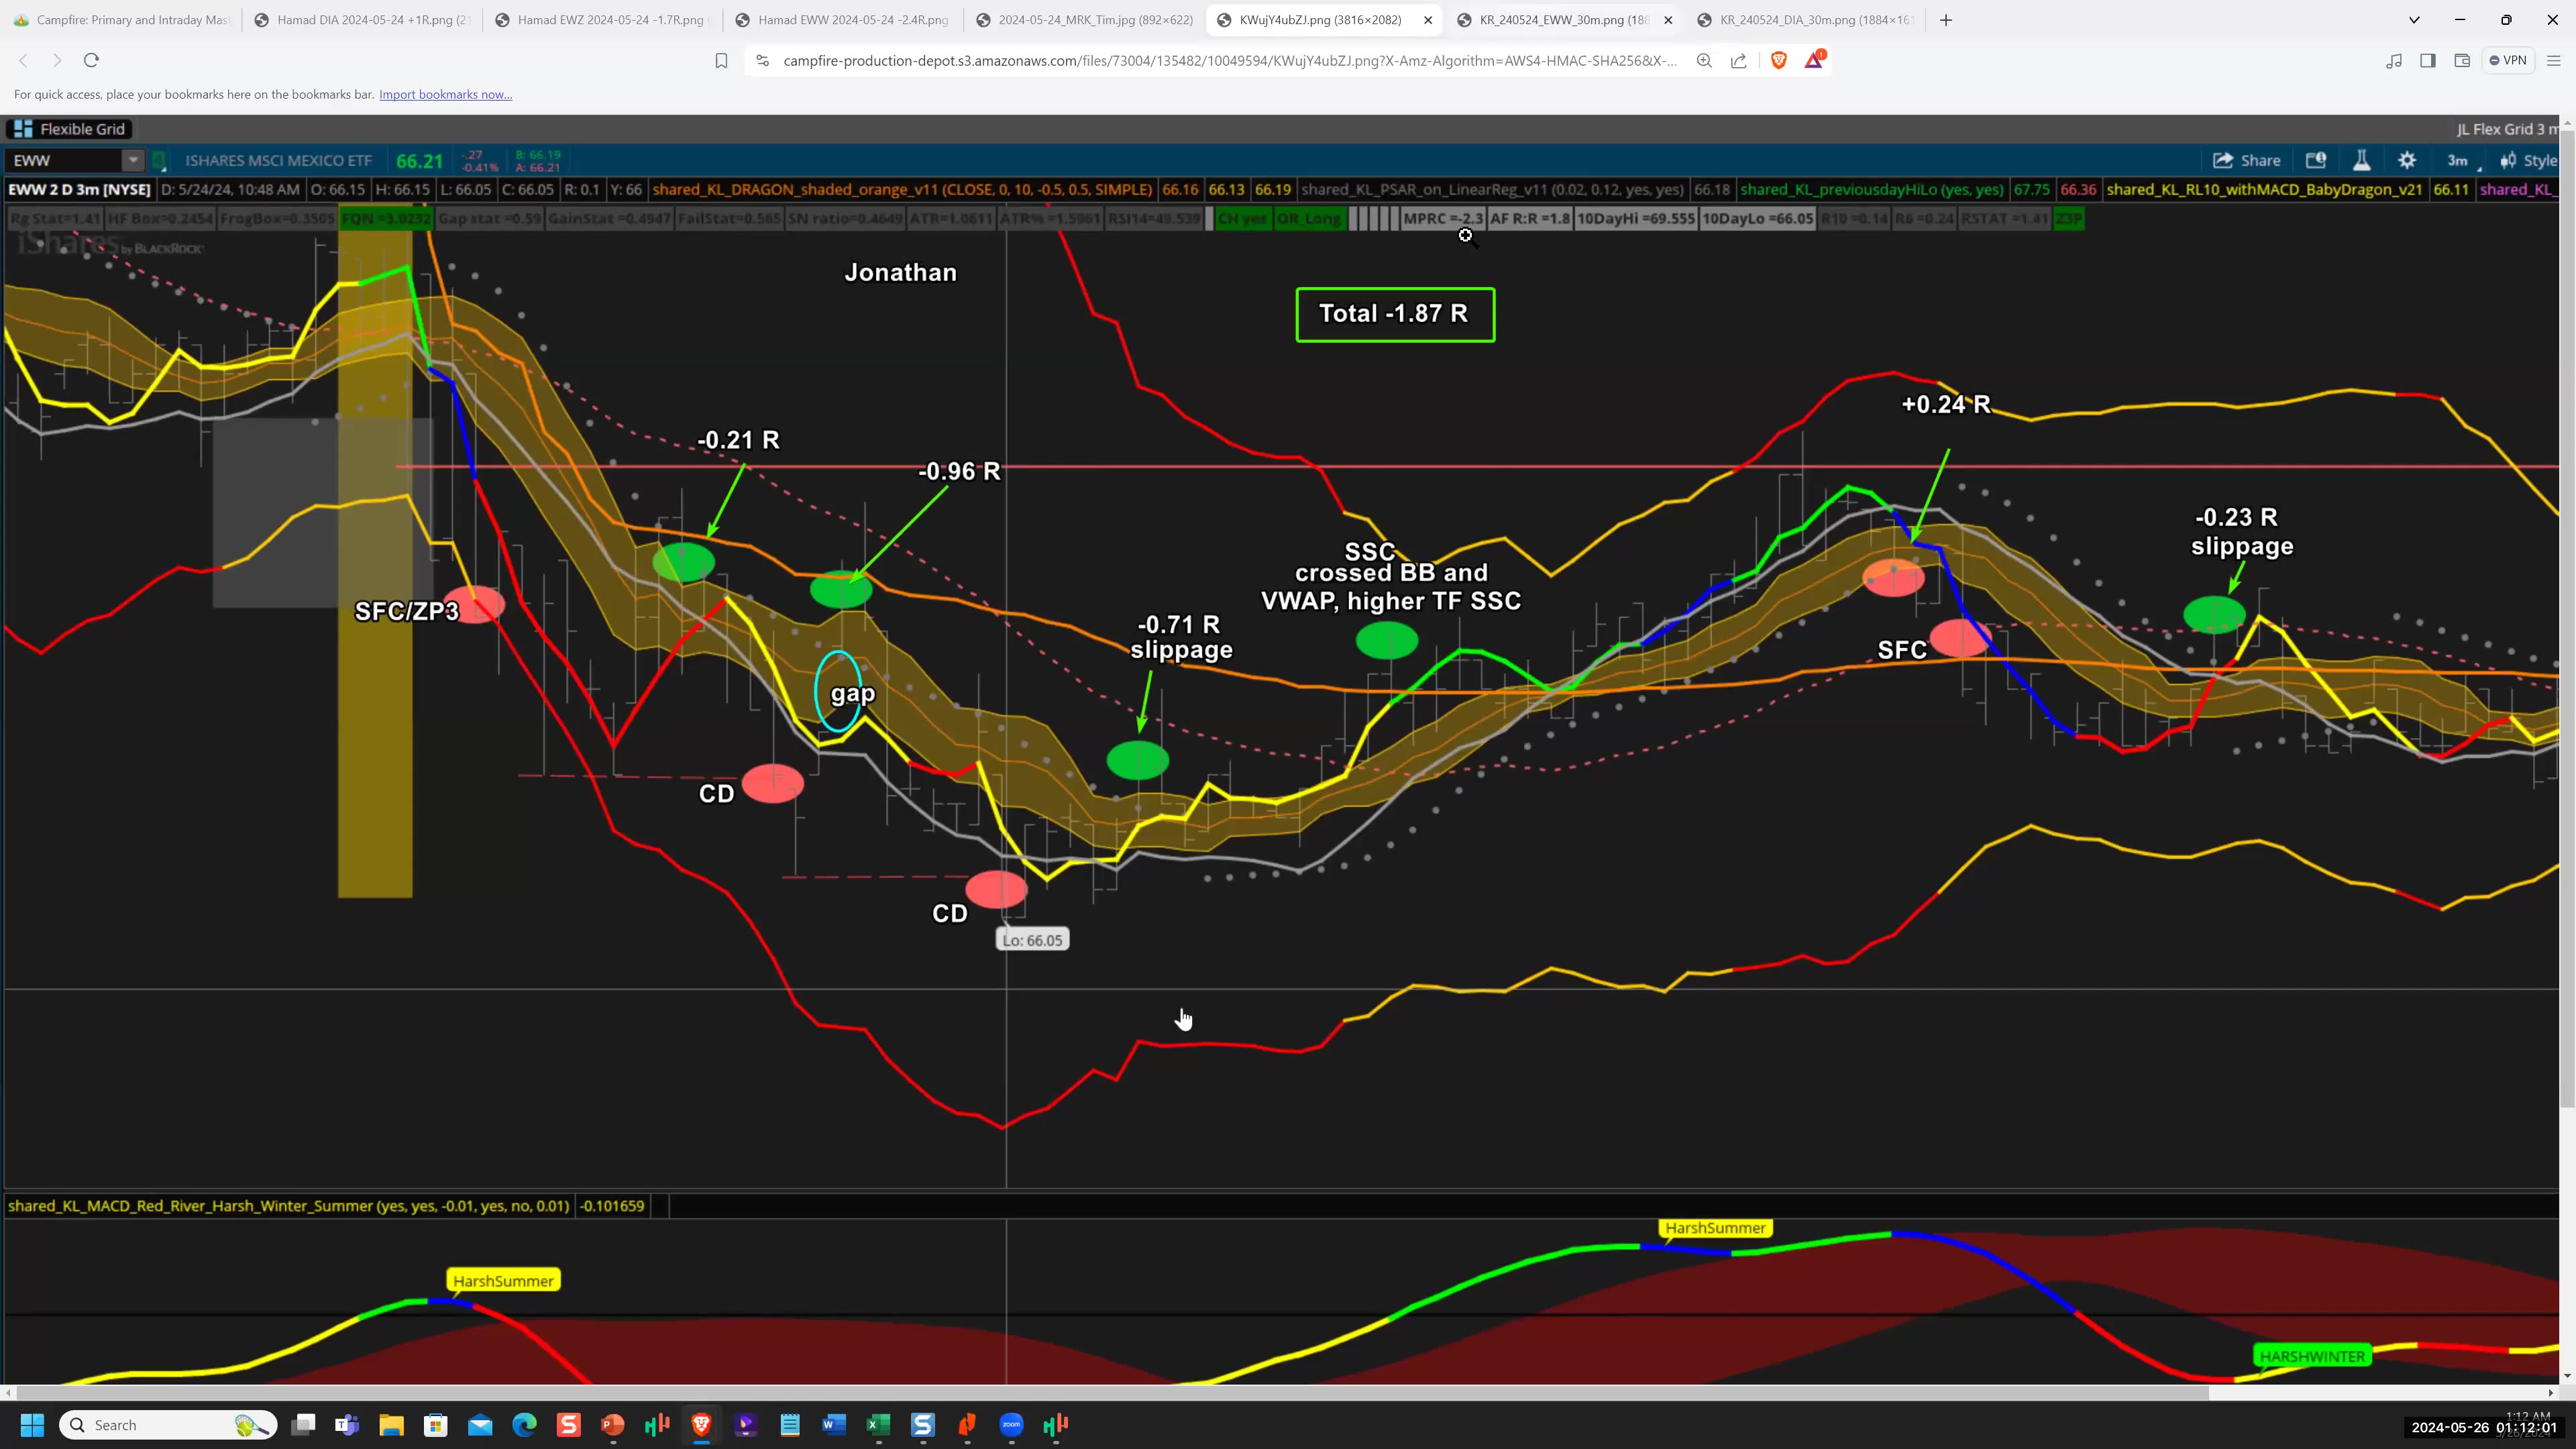Image resolution: width=2576 pixels, height=1449 pixels.
Task: Click the green symbol-link color box beside EWW
Action: (x=159, y=160)
